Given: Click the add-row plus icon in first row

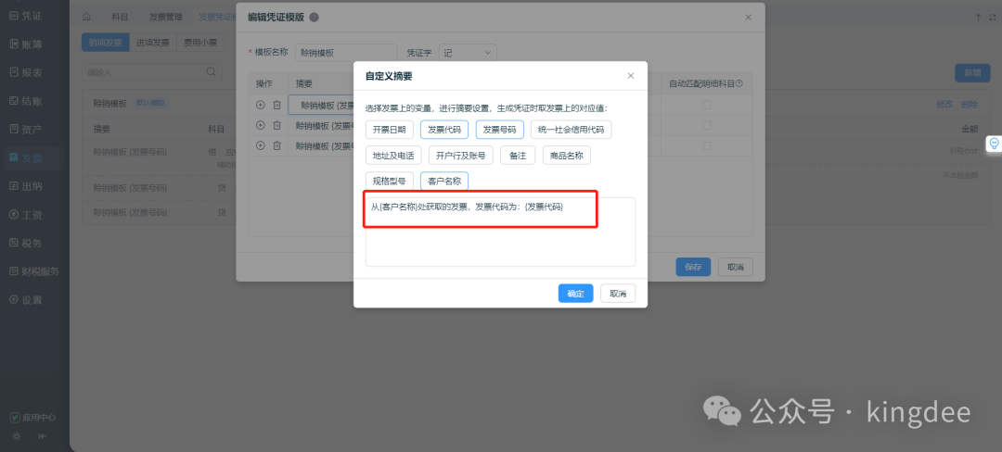Looking at the screenshot, I should pos(261,105).
